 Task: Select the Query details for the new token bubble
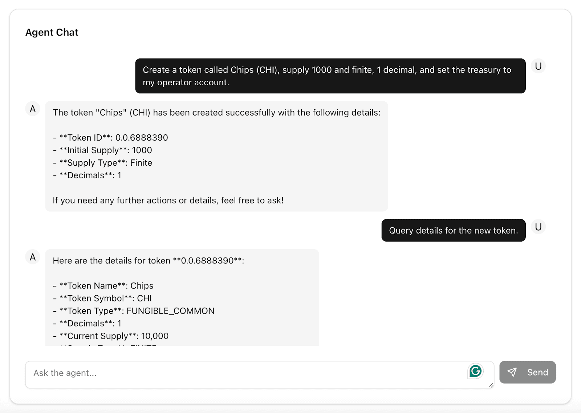(453, 231)
